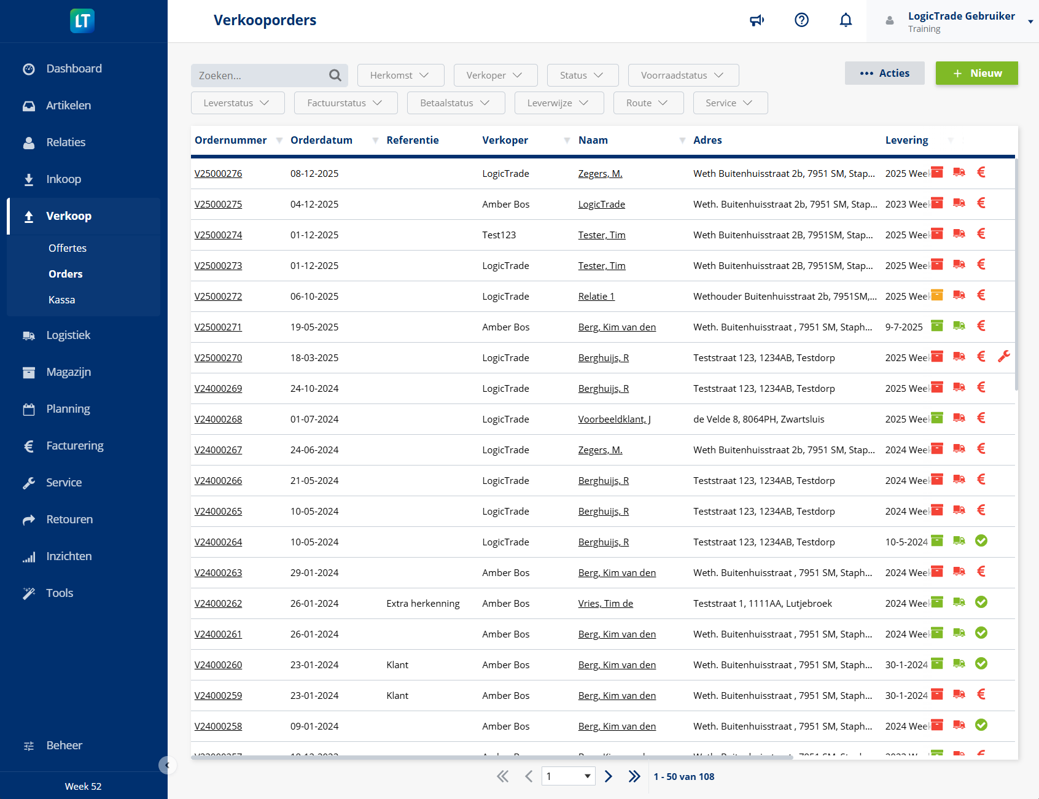Open the Route filter dropdown

coord(648,103)
